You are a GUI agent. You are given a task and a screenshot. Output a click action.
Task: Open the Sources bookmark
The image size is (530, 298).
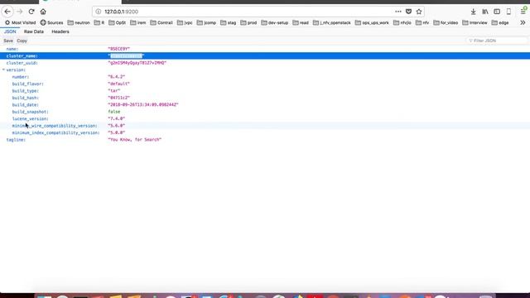point(51,22)
